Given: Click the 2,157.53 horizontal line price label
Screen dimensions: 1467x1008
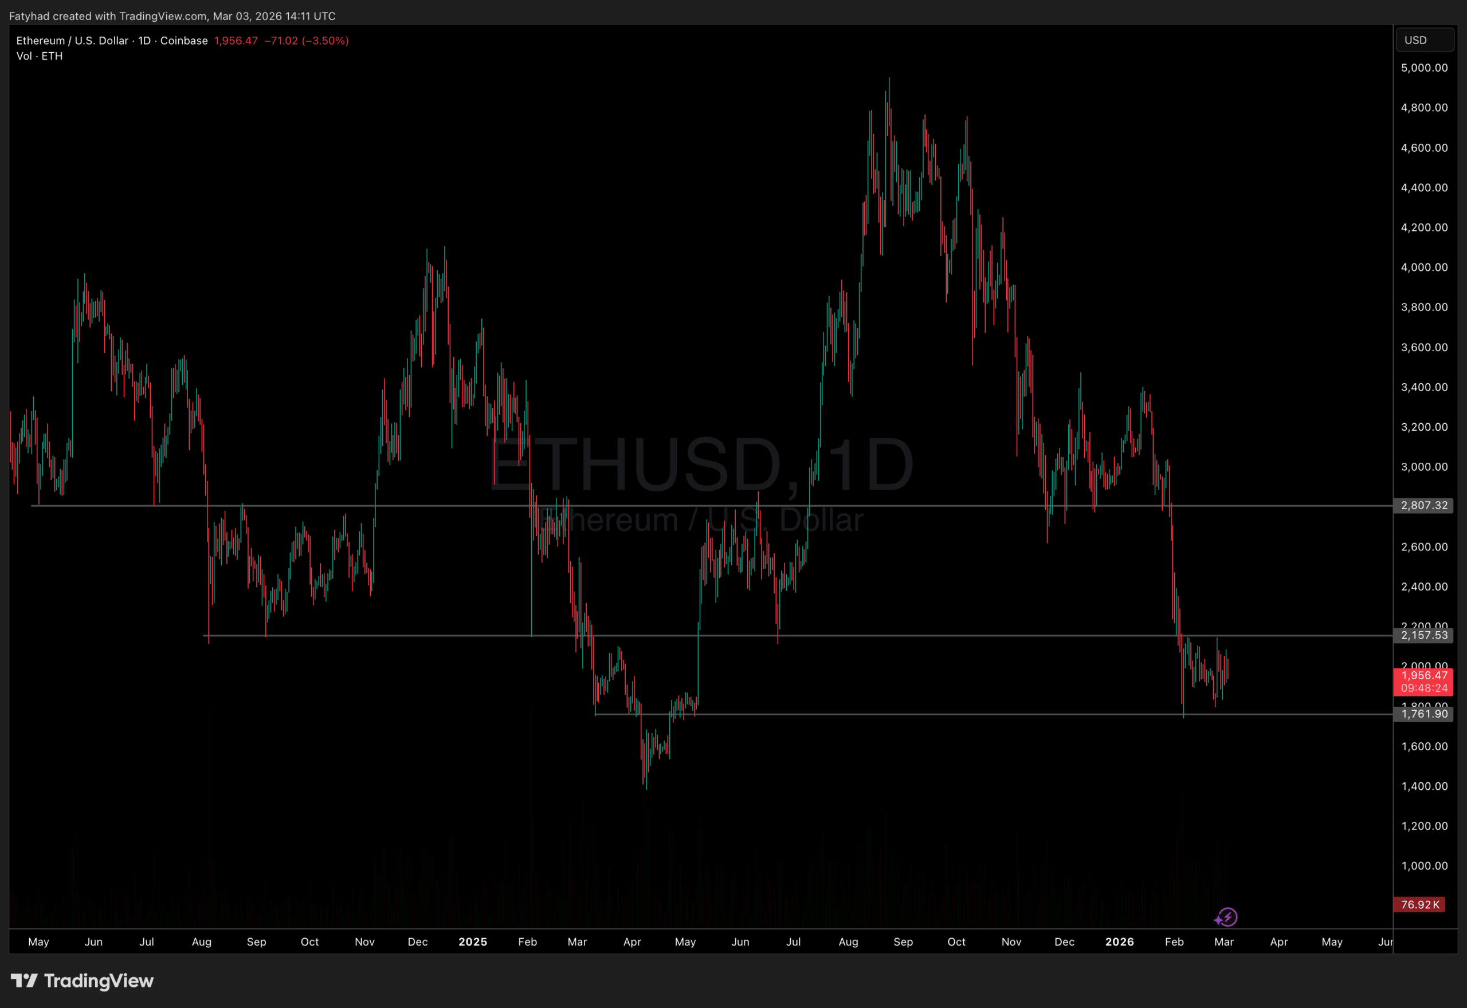Looking at the screenshot, I should pyautogui.click(x=1424, y=635).
